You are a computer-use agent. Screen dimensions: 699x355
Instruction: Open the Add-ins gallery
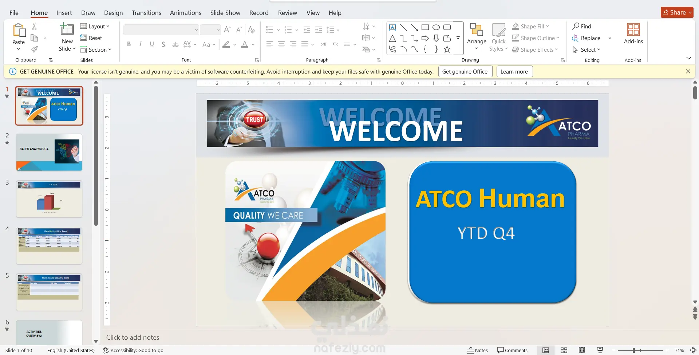click(x=633, y=33)
